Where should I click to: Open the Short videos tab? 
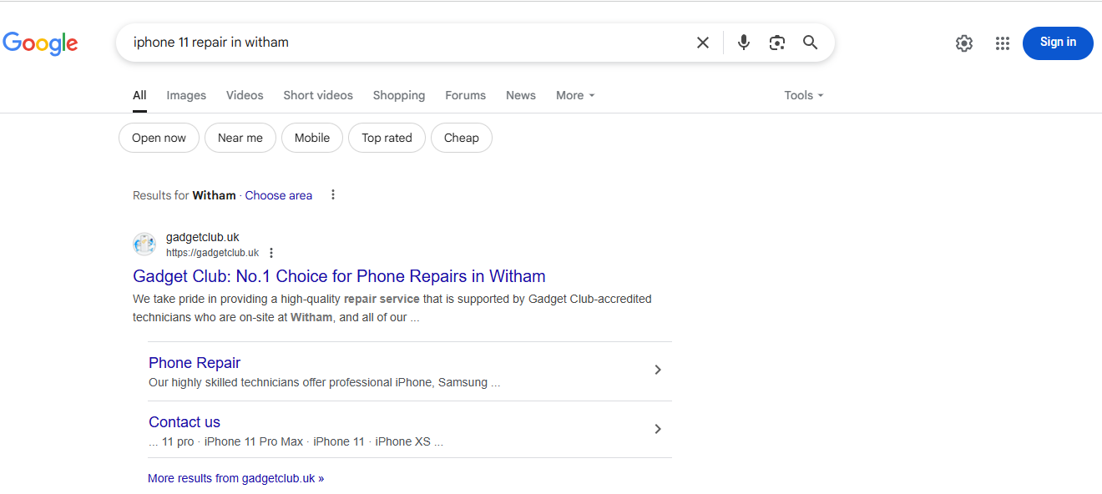(318, 95)
